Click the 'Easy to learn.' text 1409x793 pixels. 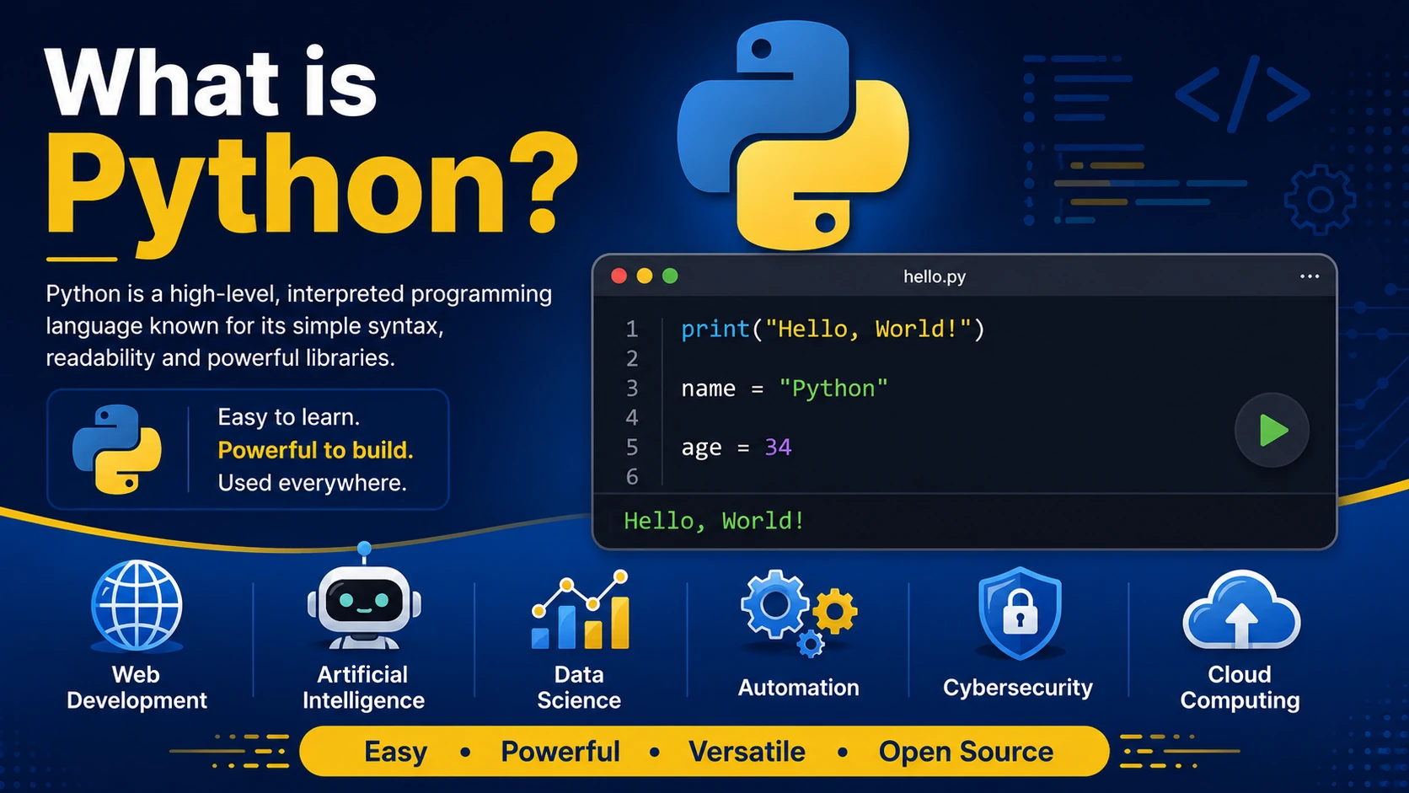[288, 417]
